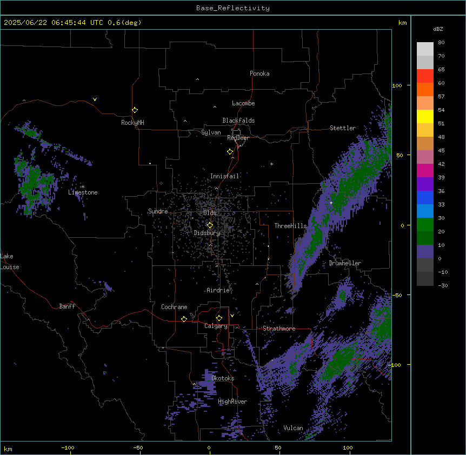Click the dBZ legend heading
The height and width of the screenshot is (455, 466).
click(x=438, y=29)
